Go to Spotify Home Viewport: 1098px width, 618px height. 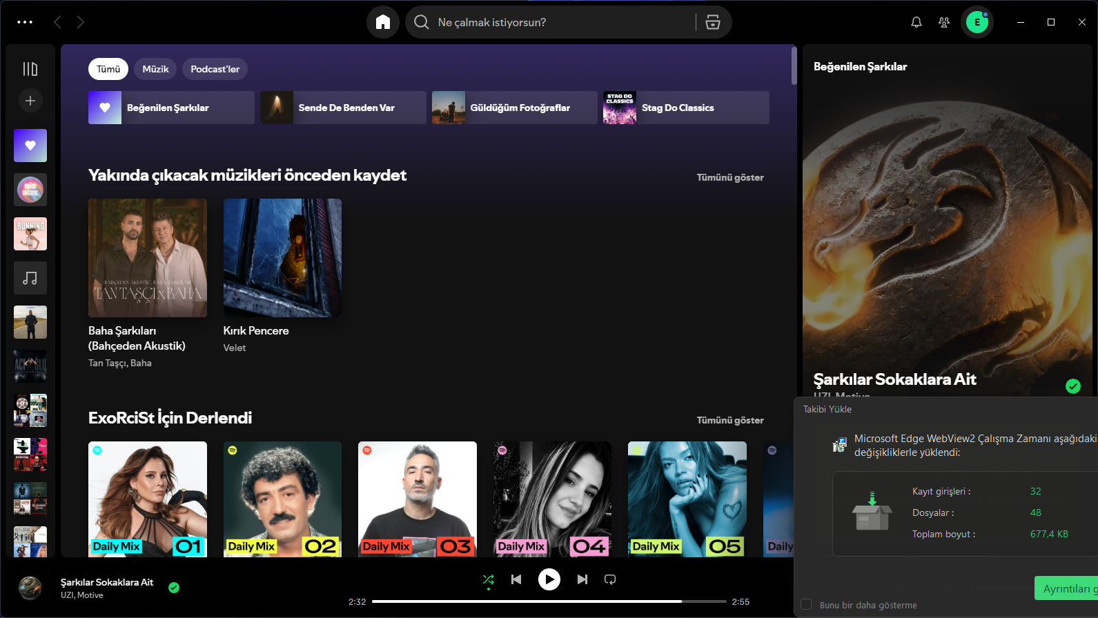[x=383, y=22]
